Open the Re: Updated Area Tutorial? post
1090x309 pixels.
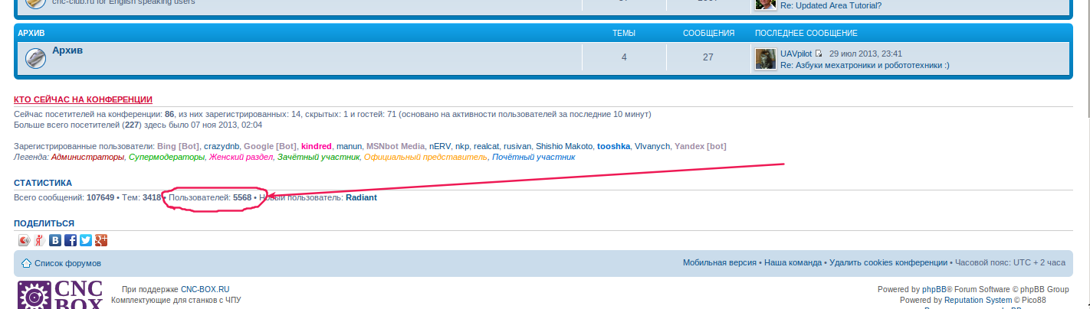831,5
